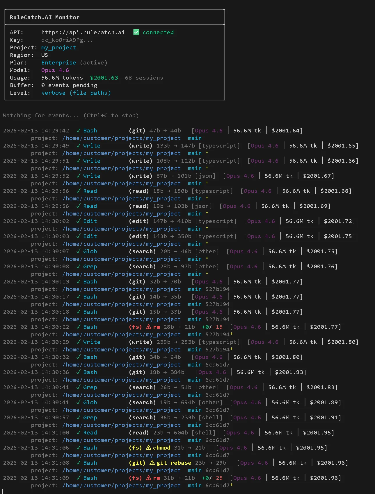Click the Grep label at 14:30:41
The image size is (375, 494).
[x=90, y=387]
